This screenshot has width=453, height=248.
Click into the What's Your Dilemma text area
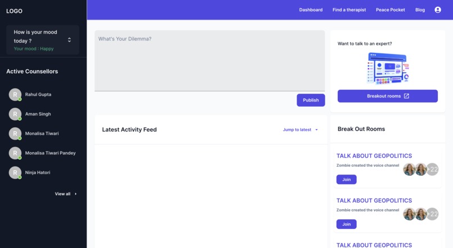pos(210,61)
